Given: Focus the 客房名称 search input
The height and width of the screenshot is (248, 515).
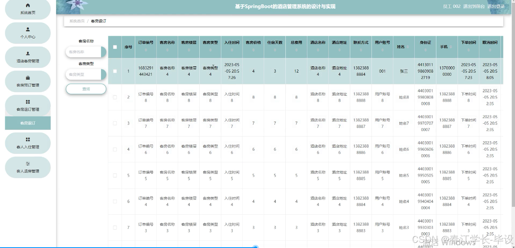Looking at the screenshot, I should (83, 52).
